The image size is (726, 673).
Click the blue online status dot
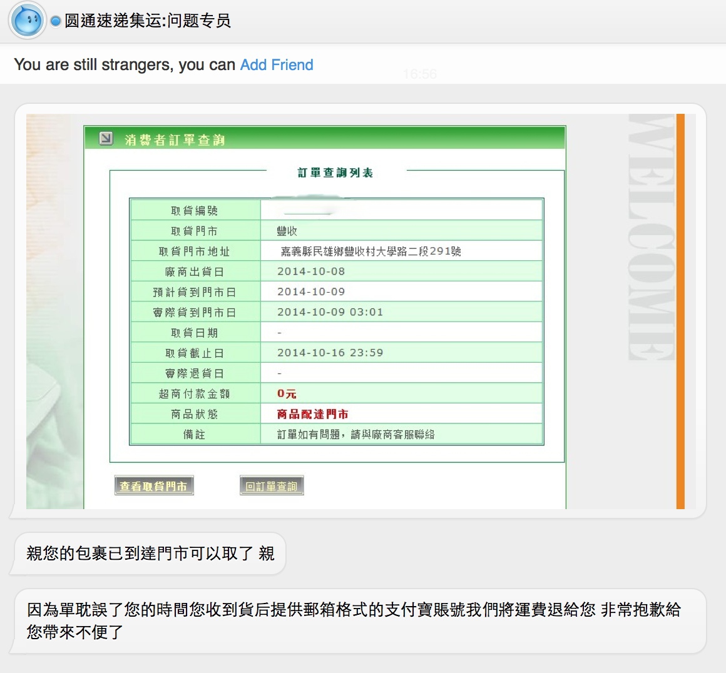click(x=56, y=21)
